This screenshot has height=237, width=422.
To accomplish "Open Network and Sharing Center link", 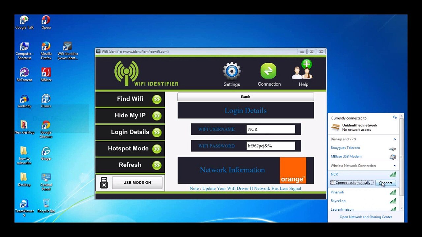I will [x=366, y=217].
